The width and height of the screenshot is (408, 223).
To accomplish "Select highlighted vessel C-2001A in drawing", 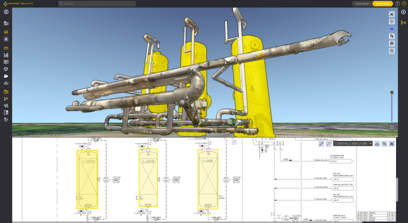I will (x=87, y=179).
